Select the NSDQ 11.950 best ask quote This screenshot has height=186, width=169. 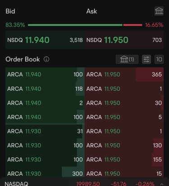coord(124,40)
